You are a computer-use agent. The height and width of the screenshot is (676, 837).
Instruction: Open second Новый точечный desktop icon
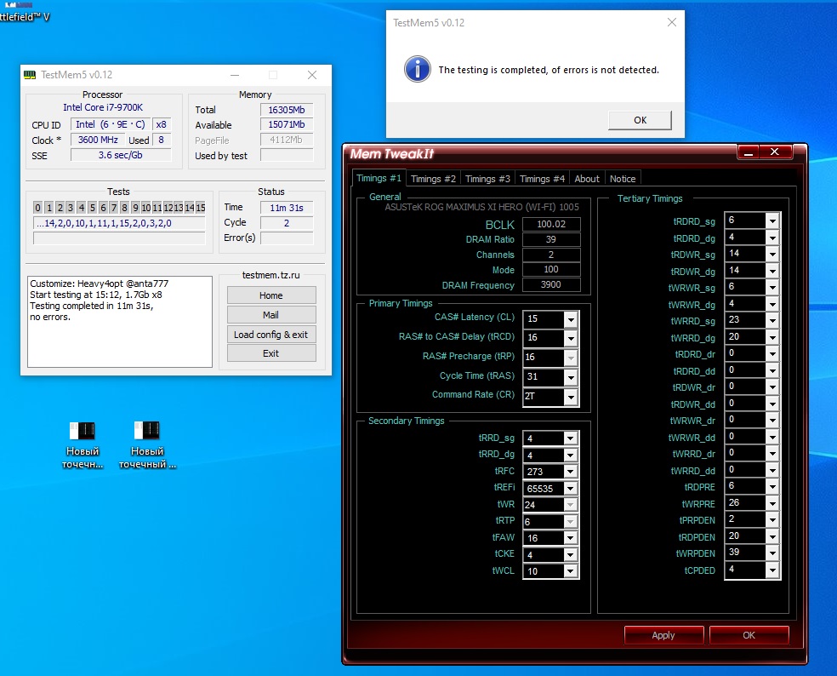147,444
